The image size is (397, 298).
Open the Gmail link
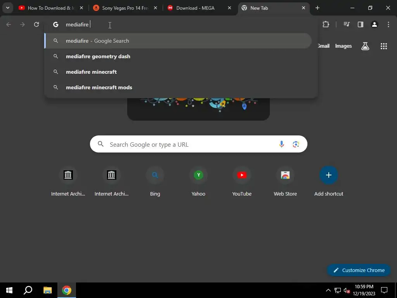[323, 46]
